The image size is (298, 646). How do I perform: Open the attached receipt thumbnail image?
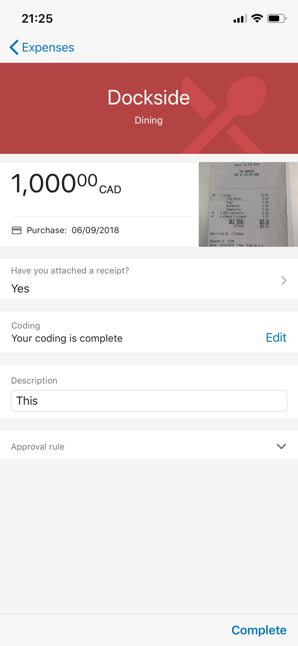click(248, 204)
